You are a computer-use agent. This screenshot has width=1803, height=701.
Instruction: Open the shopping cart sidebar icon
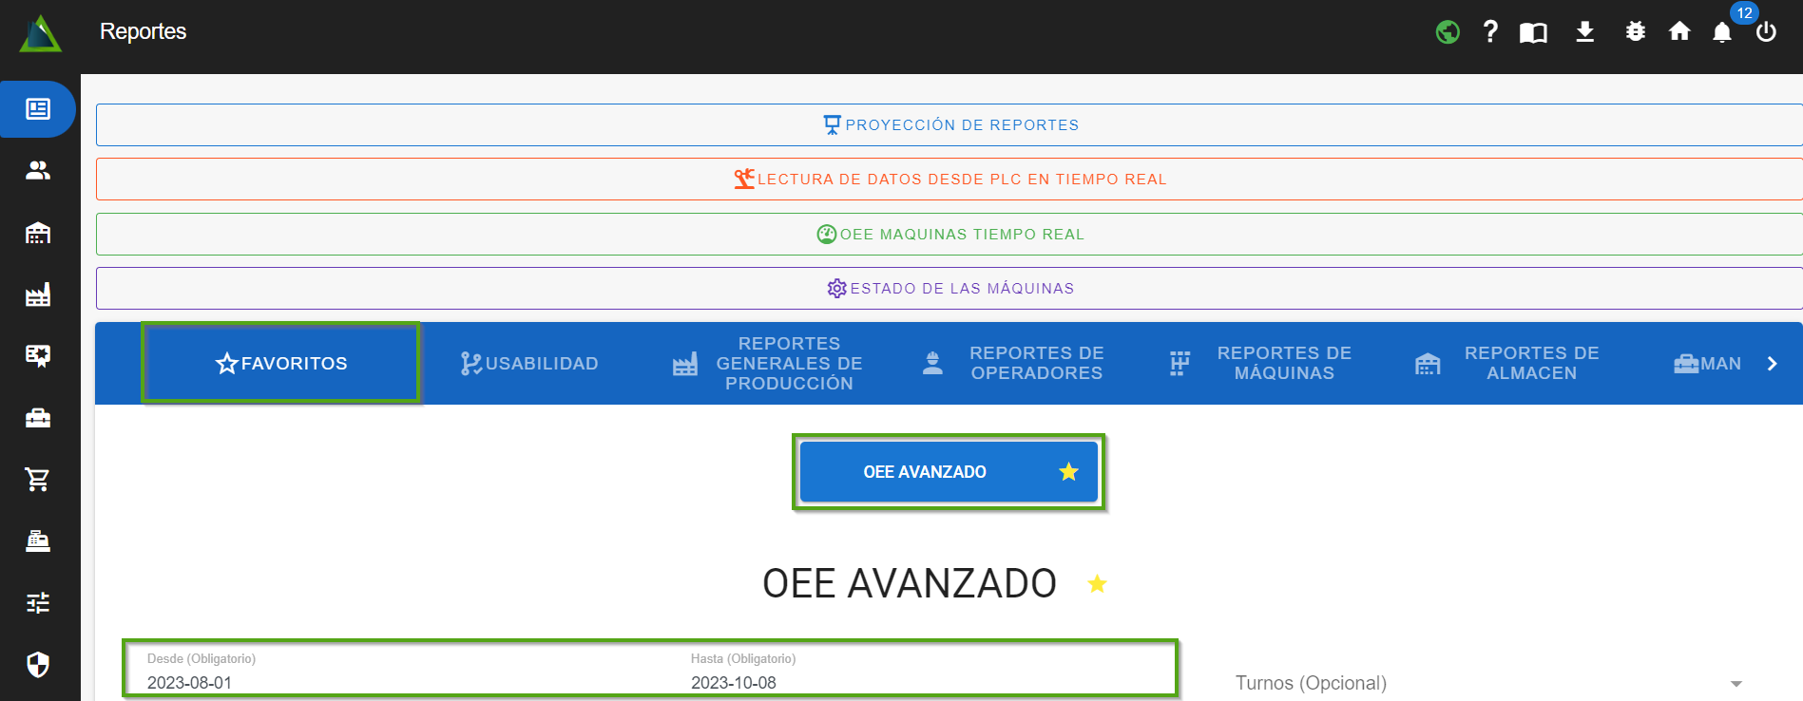38,480
